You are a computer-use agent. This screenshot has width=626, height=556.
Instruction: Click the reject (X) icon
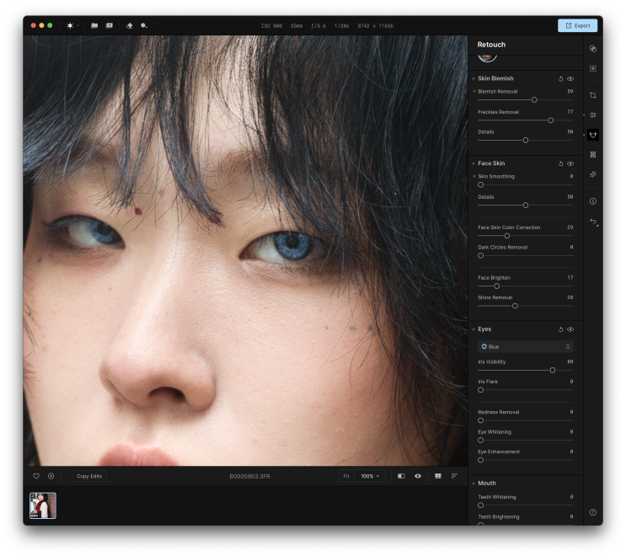click(51, 476)
